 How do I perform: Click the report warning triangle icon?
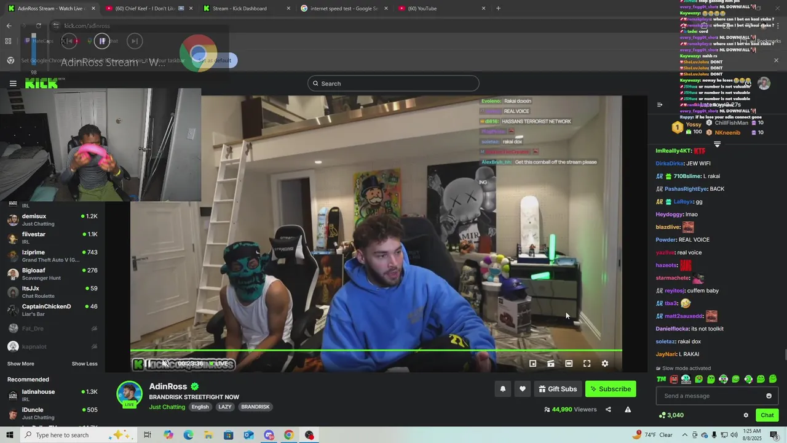628,409
